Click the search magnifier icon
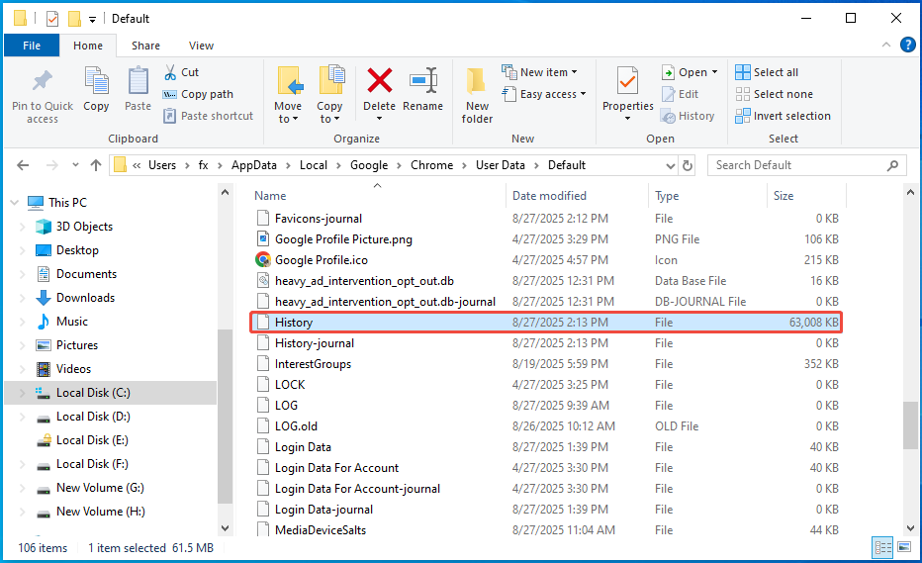The height and width of the screenshot is (563, 922). click(x=892, y=166)
